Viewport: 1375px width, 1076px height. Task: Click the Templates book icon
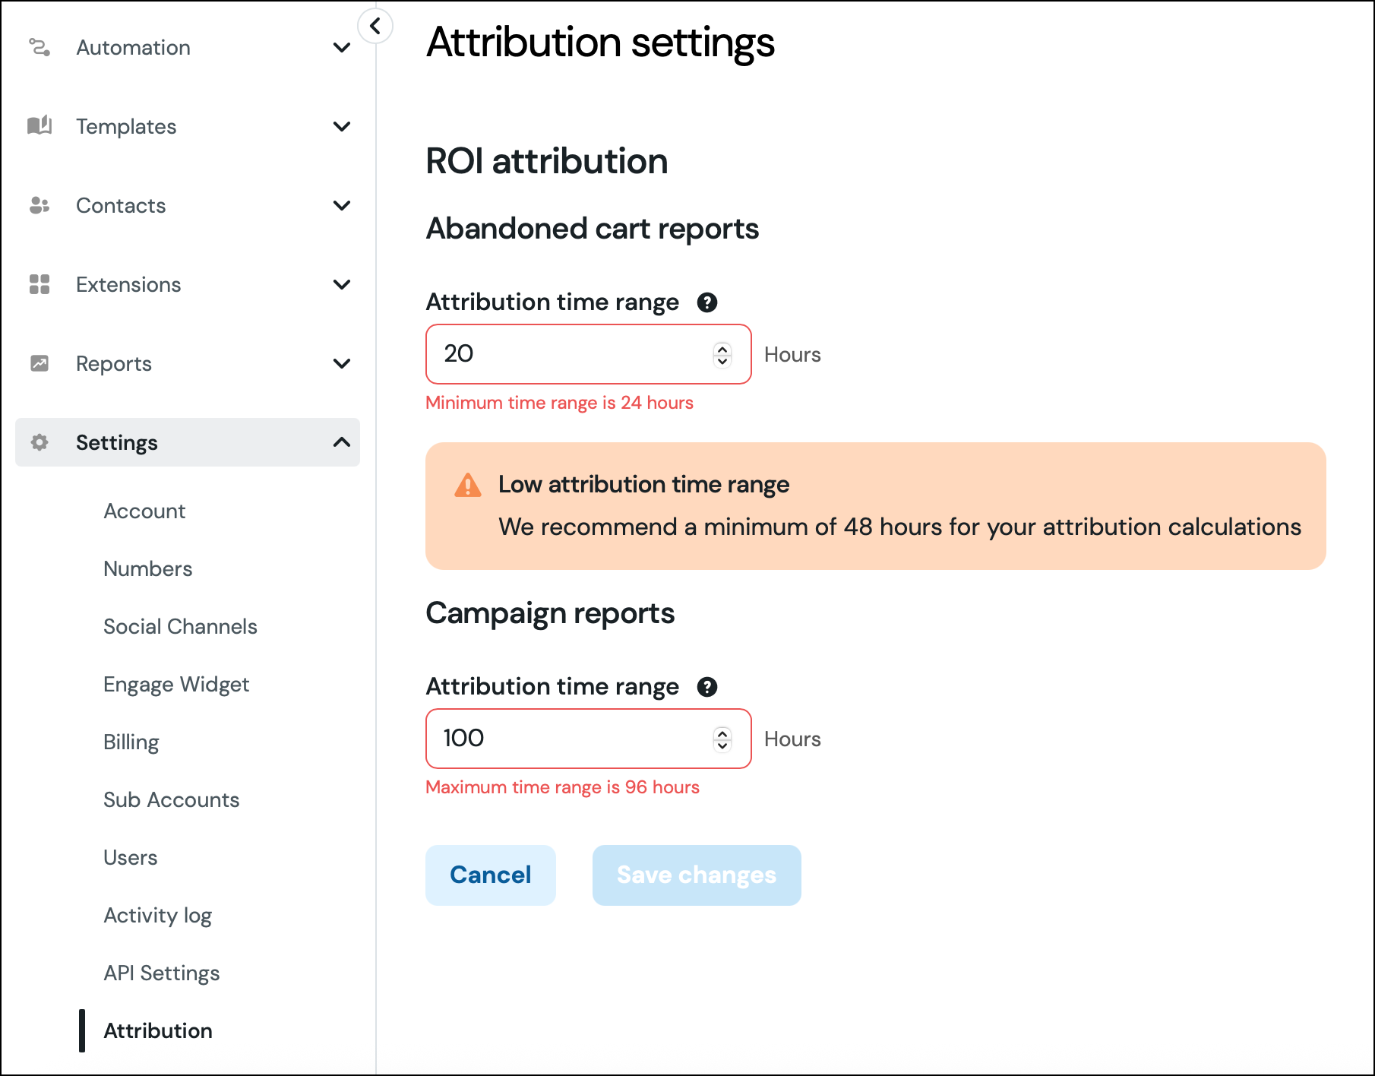point(40,126)
